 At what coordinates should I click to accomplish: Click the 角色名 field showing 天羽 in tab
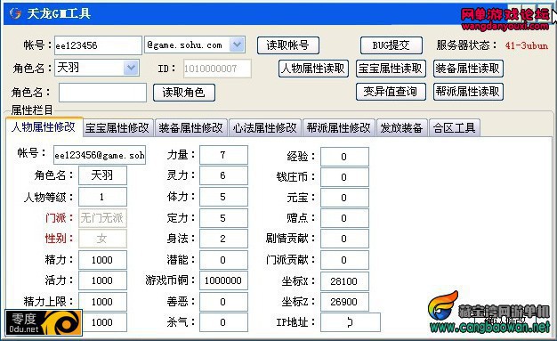102,175
